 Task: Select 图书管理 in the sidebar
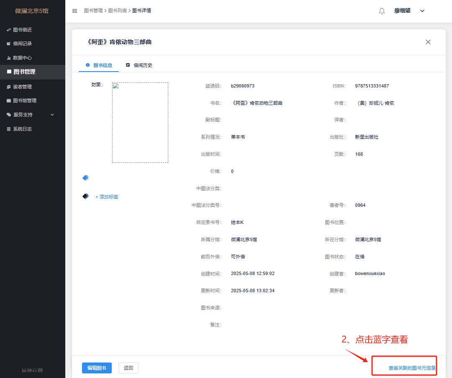tap(24, 72)
